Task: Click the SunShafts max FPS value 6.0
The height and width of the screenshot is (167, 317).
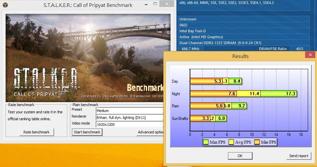Action: tap(222, 118)
